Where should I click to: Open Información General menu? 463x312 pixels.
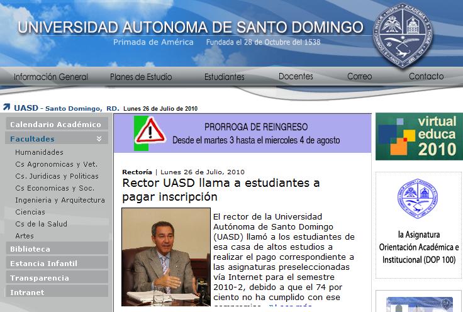[x=51, y=77]
